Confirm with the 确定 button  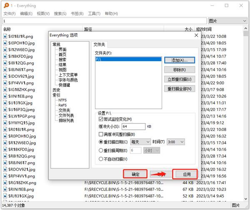click(x=135, y=174)
